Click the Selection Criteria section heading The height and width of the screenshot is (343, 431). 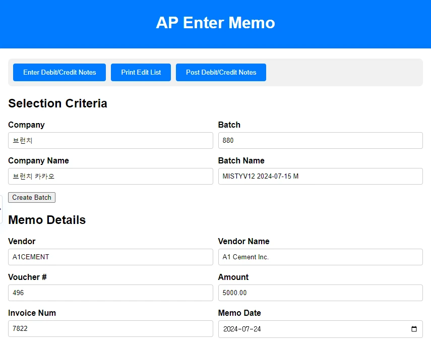(x=57, y=103)
